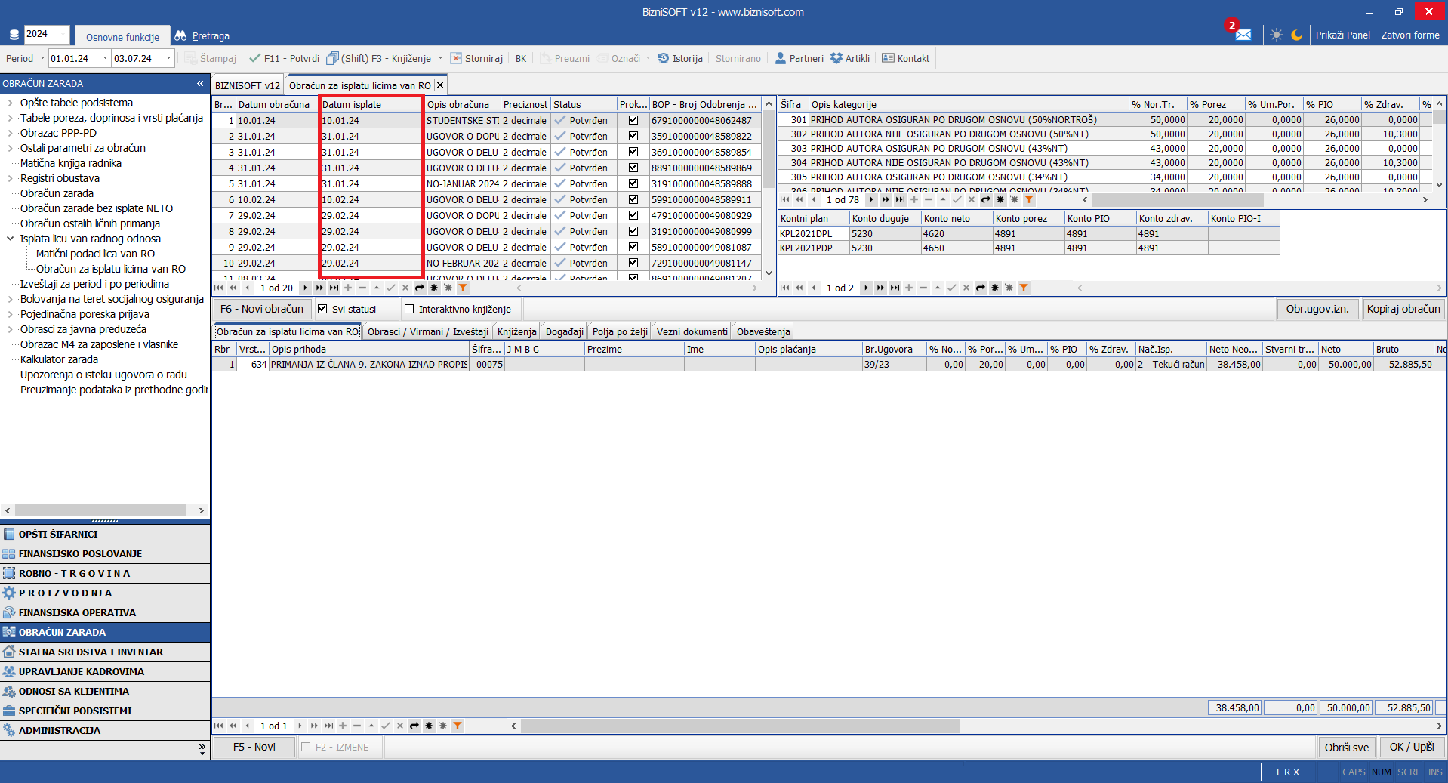Screen dimensions: 1448x783
Task: Open the messages envelope icon with notifications
Action: (x=1243, y=35)
